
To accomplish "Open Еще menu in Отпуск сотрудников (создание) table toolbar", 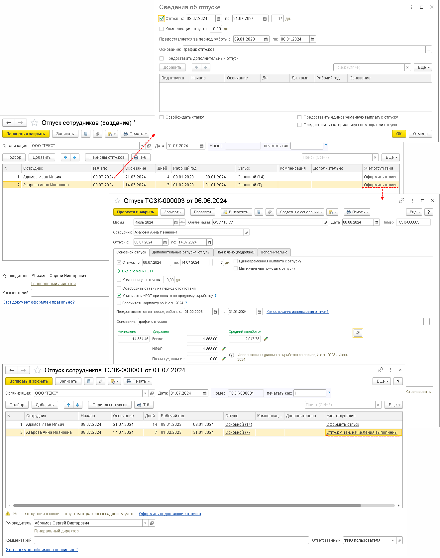I will click(x=390, y=157).
